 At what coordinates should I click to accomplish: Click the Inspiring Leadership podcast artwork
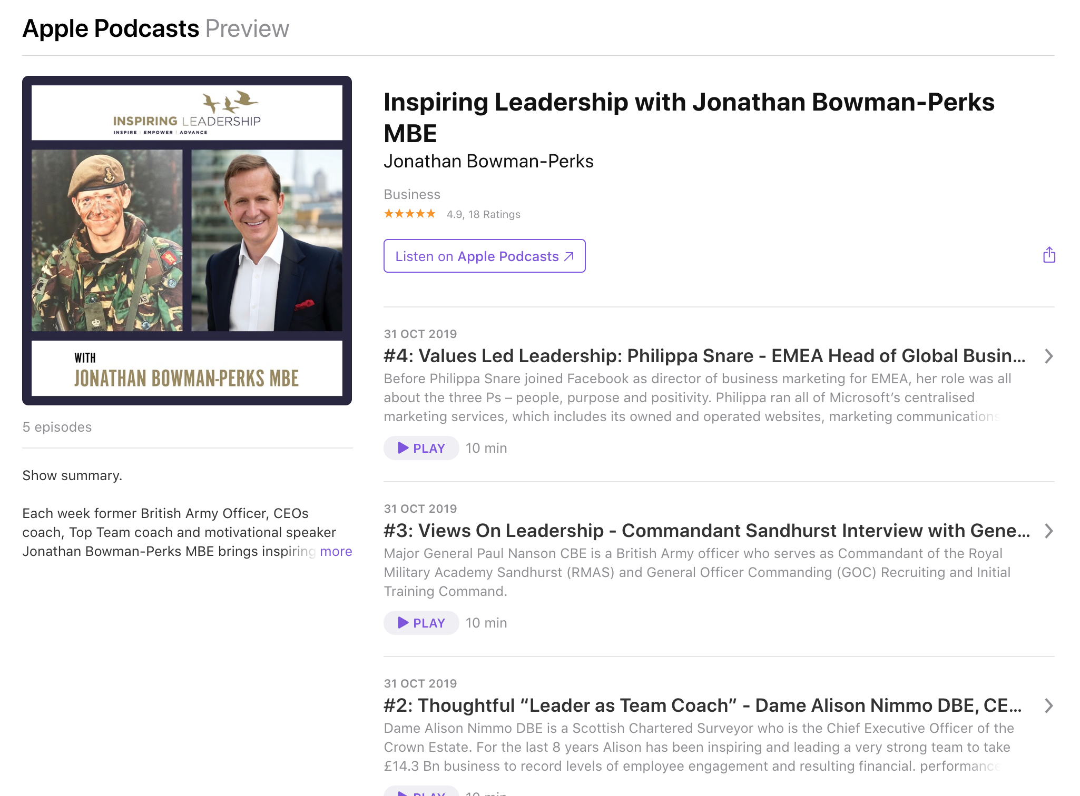(187, 241)
